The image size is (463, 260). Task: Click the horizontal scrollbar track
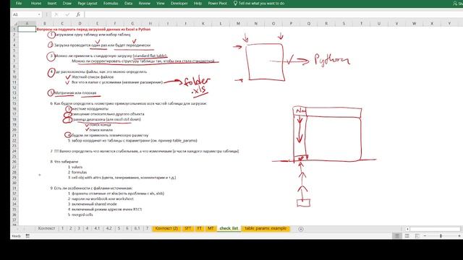435,229
